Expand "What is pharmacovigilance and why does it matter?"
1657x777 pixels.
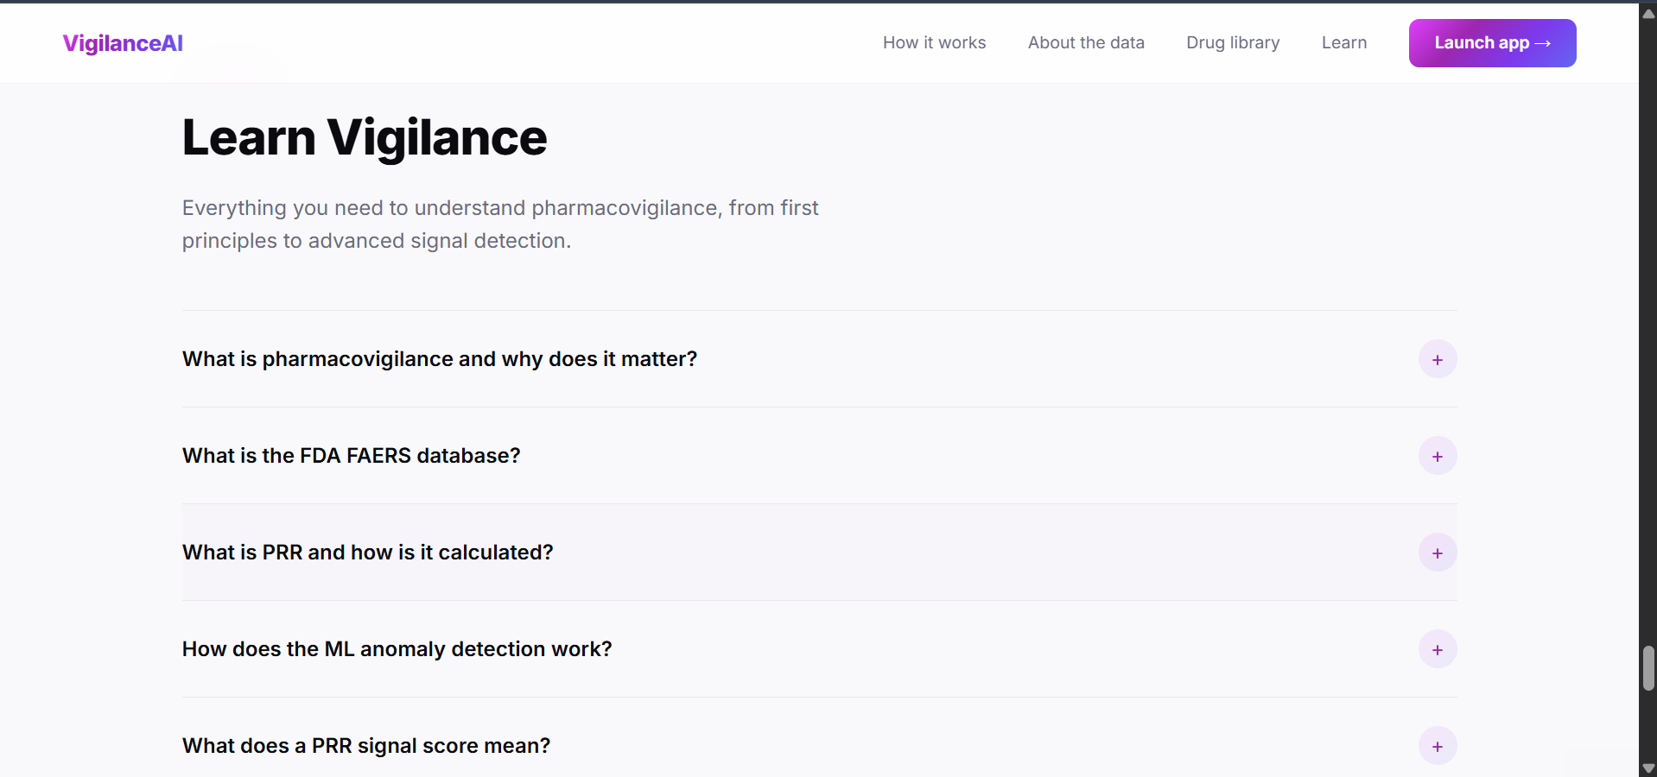[819, 359]
